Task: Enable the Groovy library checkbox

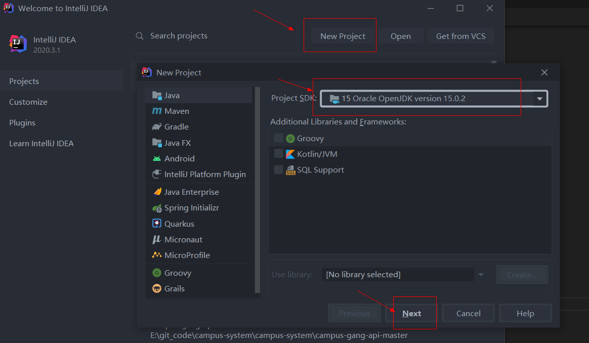Action: click(x=278, y=138)
